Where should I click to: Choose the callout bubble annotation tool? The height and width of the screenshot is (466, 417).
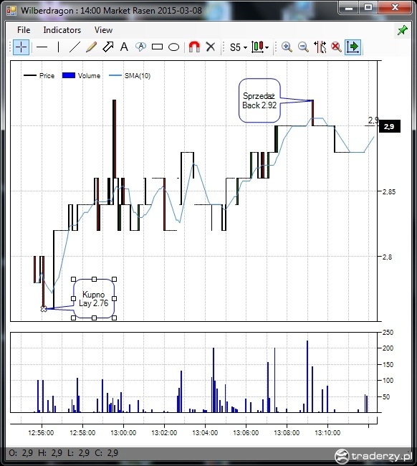point(140,47)
